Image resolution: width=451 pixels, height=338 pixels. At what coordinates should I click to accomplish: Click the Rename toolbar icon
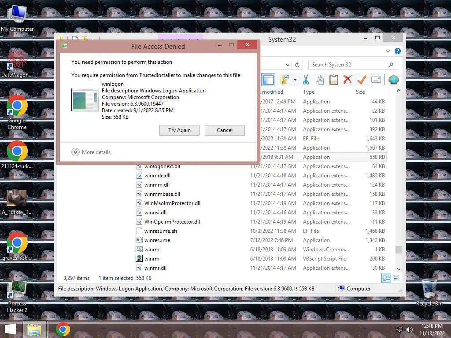click(x=376, y=80)
